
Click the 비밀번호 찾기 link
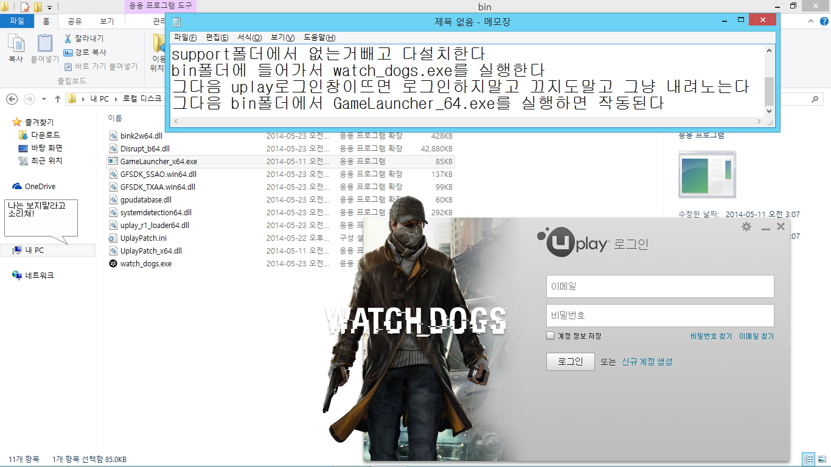click(711, 336)
